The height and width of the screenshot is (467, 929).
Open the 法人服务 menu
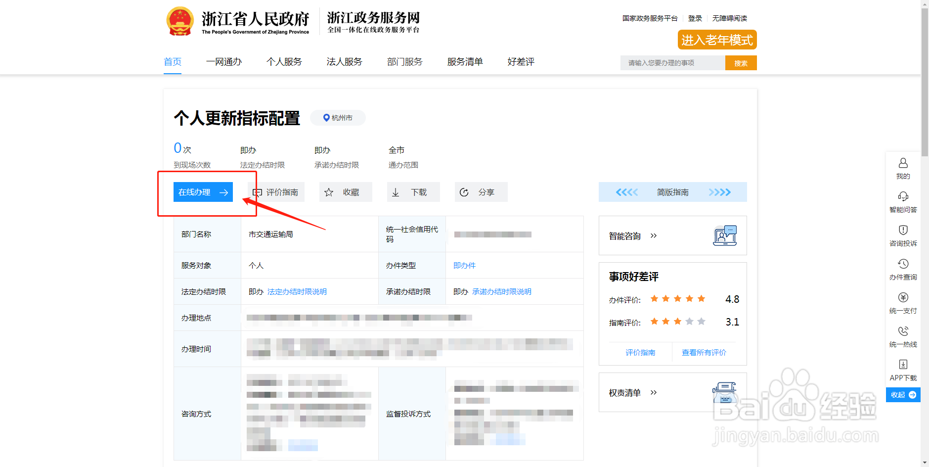(x=345, y=62)
